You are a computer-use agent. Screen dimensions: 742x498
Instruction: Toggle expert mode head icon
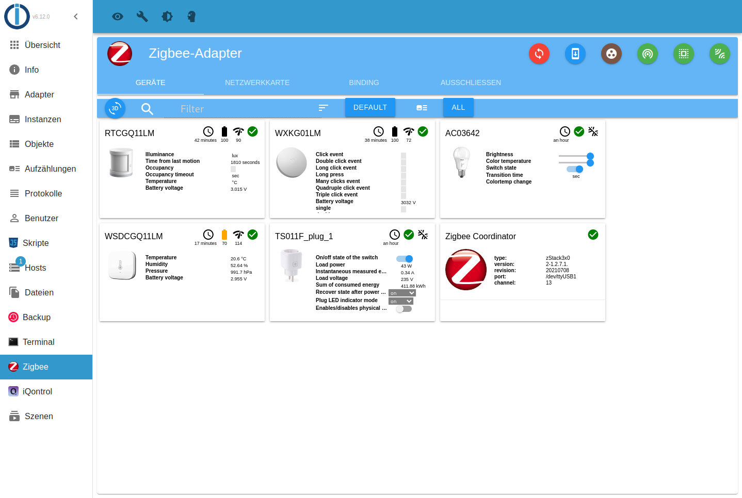point(191,16)
